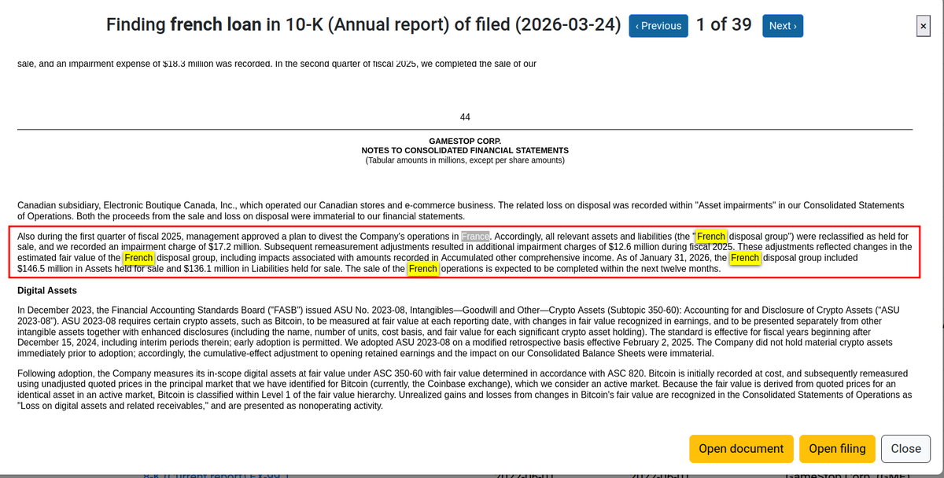The height and width of the screenshot is (478, 944).
Task: Click NOTES TO CONSOLIDATED FINANCIAL STATEMENTS heading
Action: [465, 151]
